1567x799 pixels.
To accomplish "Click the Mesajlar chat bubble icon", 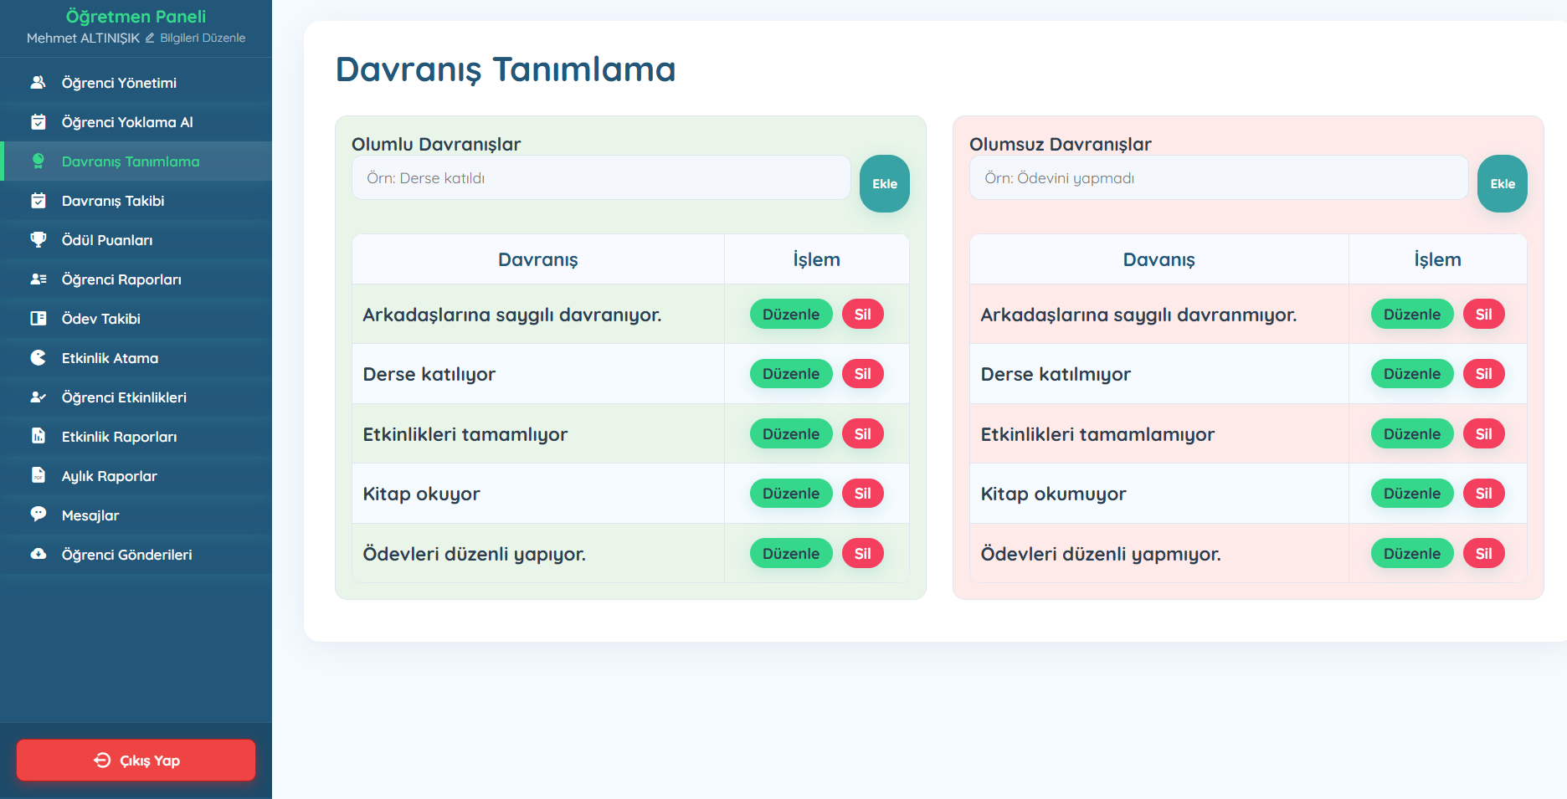I will pos(39,515).
